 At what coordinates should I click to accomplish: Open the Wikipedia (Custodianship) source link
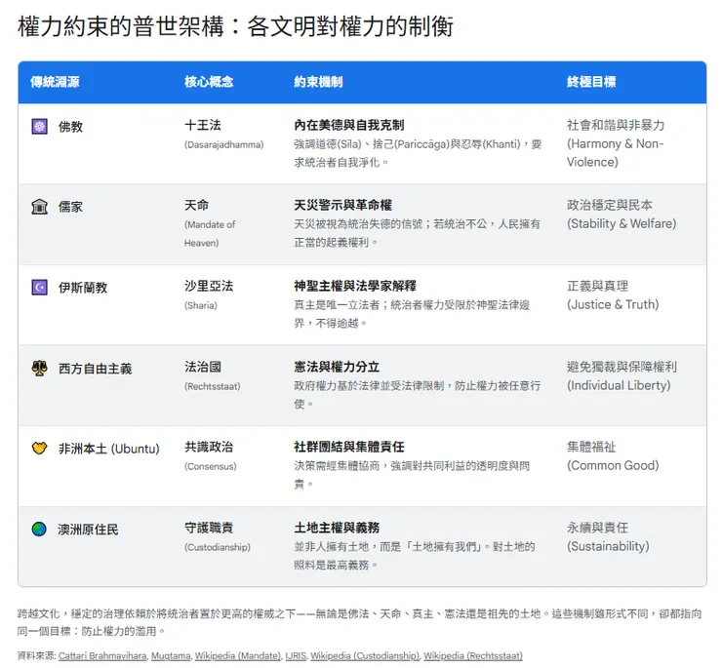click(x=365, y=655)
